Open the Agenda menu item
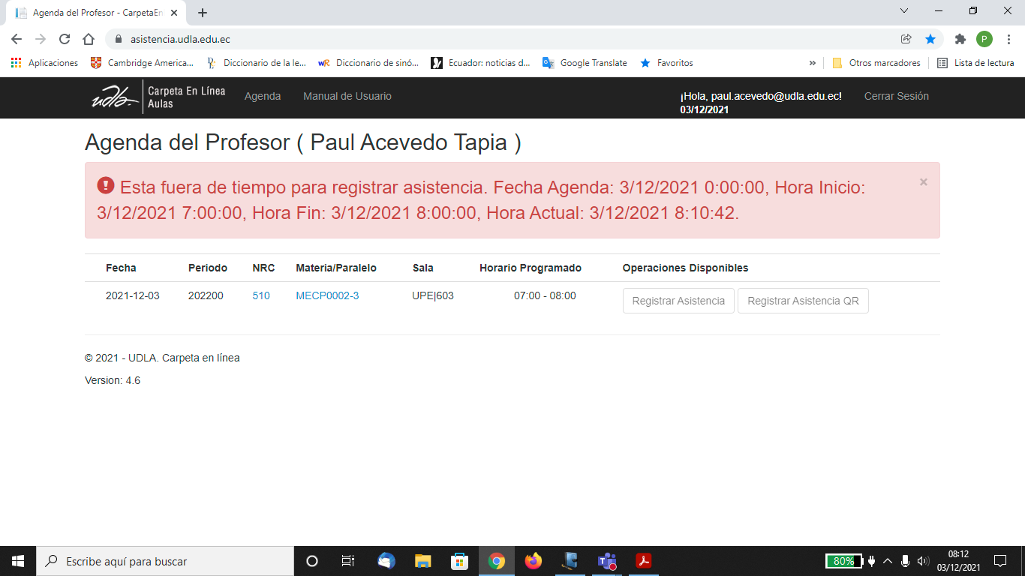 tap(263, 96)
